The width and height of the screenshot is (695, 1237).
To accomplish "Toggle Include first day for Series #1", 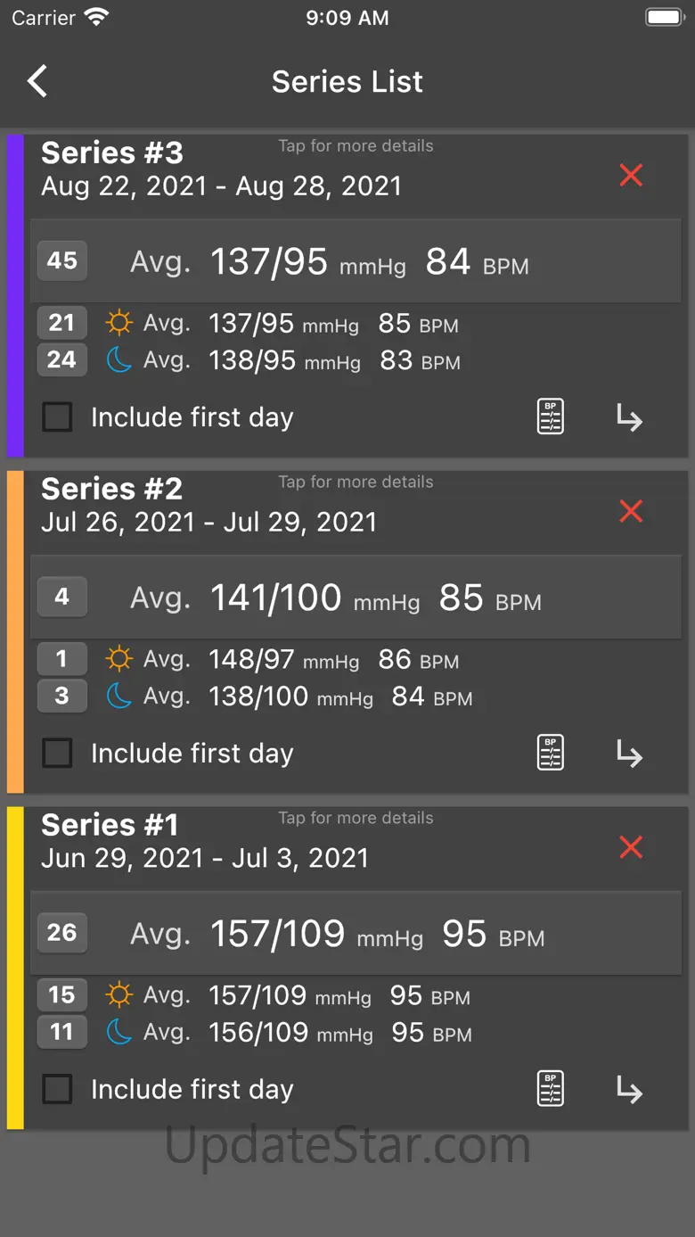I will (58, 1089).
